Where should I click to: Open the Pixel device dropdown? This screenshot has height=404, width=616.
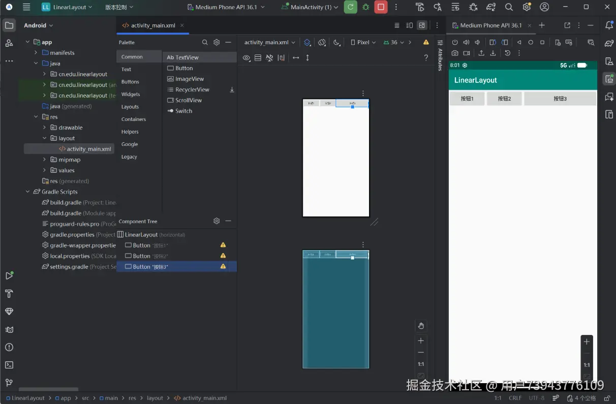pos(363,42)
